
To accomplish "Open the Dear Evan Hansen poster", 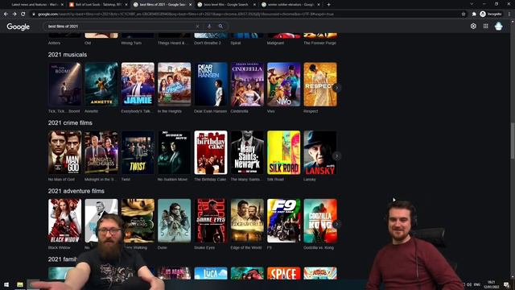I will (211, 84).
